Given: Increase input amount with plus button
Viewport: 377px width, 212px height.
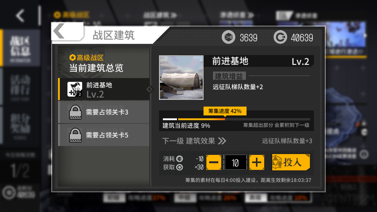Looking at the screenshot, I should (x=257, y=162).
